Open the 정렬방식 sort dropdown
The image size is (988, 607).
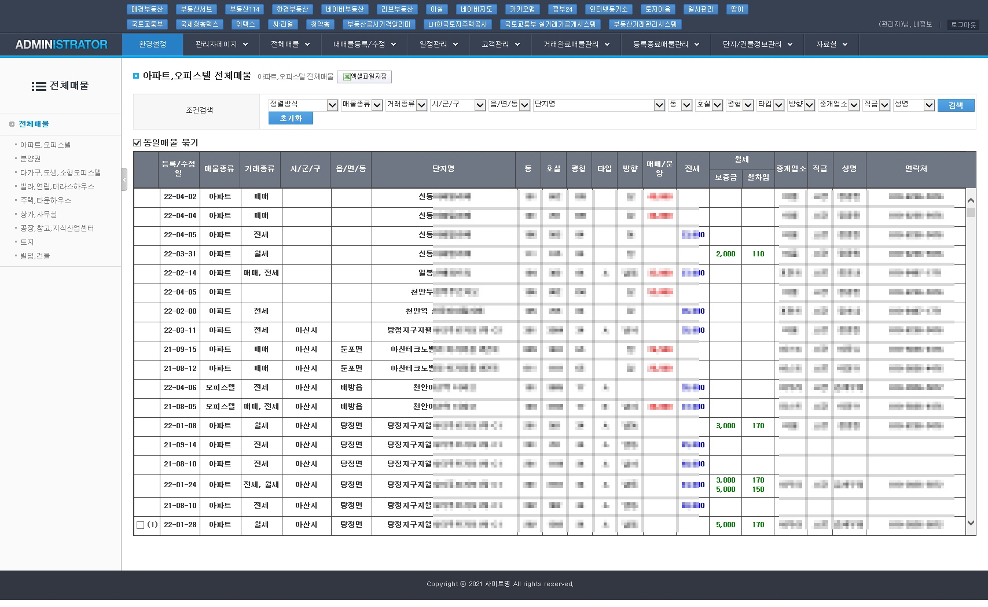[x=332, y=105]
